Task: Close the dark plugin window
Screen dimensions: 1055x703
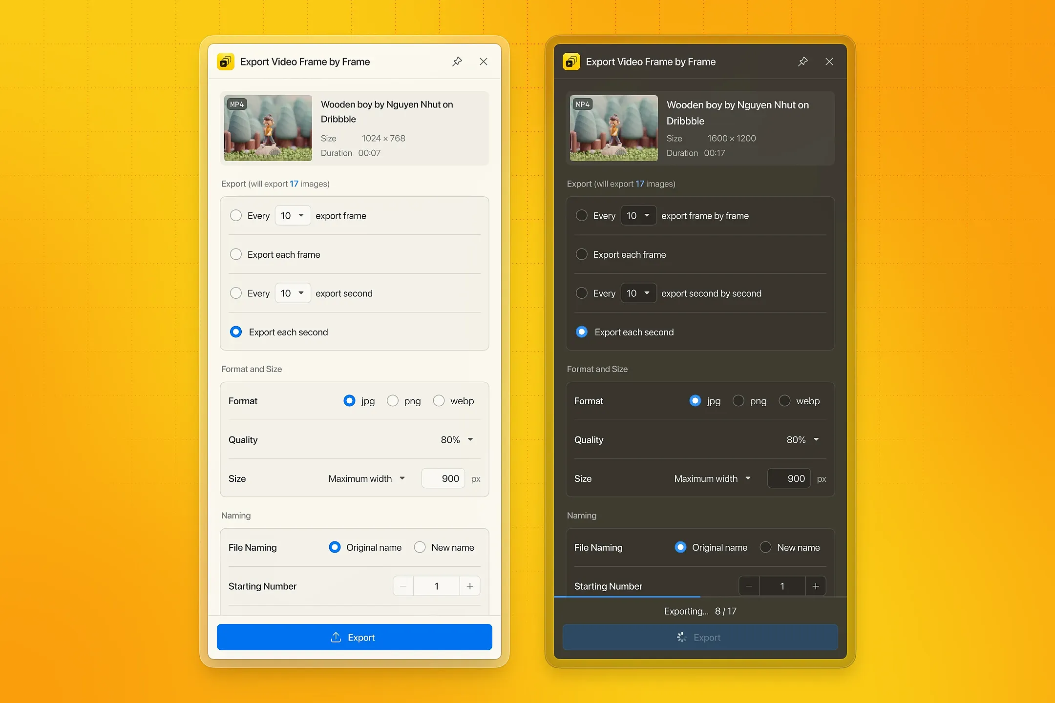Action: (829, 62)
